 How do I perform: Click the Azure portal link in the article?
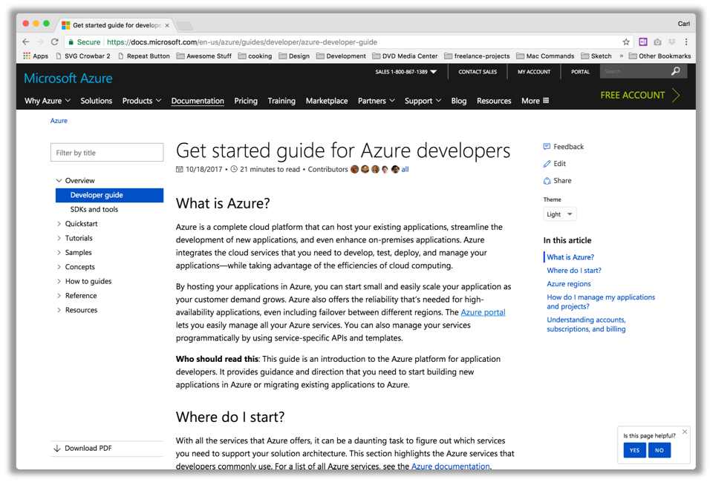483,312
